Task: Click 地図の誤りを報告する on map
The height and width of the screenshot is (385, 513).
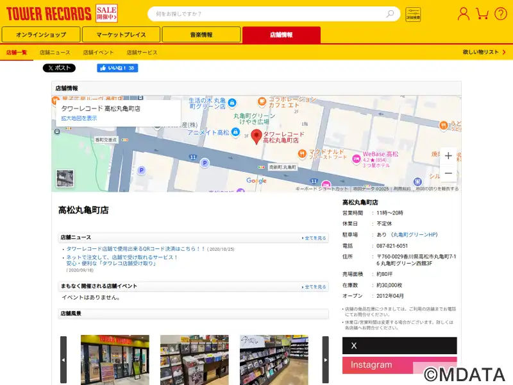Action: click(437, 189)
